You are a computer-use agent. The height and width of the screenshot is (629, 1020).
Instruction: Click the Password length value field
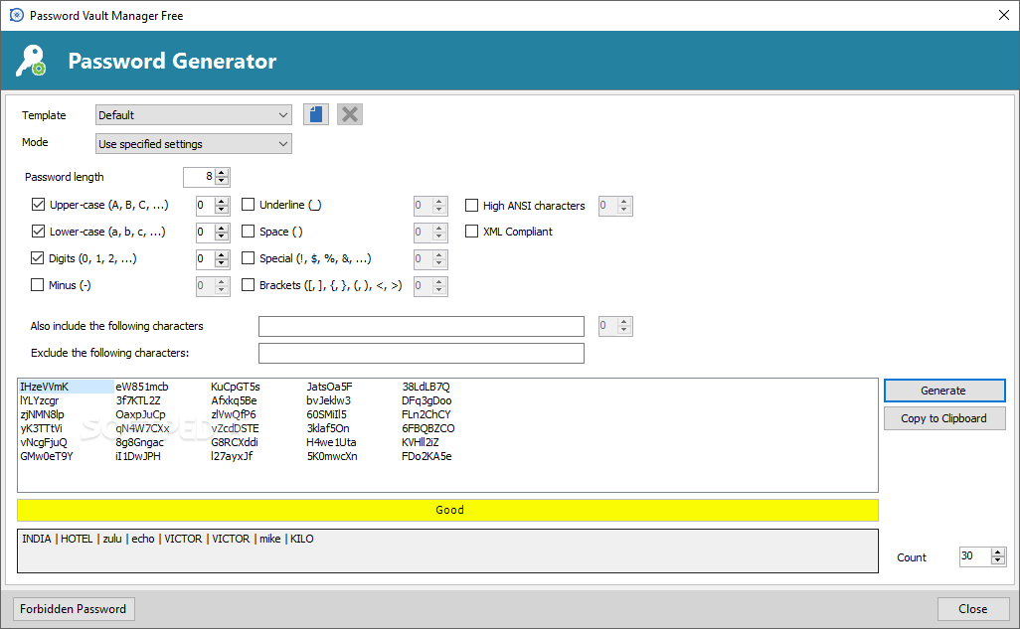[199, 176]
